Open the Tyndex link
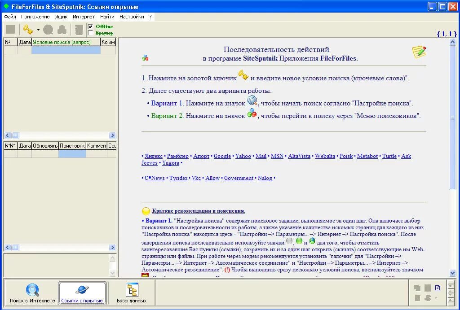Viewport: 460px width, 310px height. (x=178, y=178)
